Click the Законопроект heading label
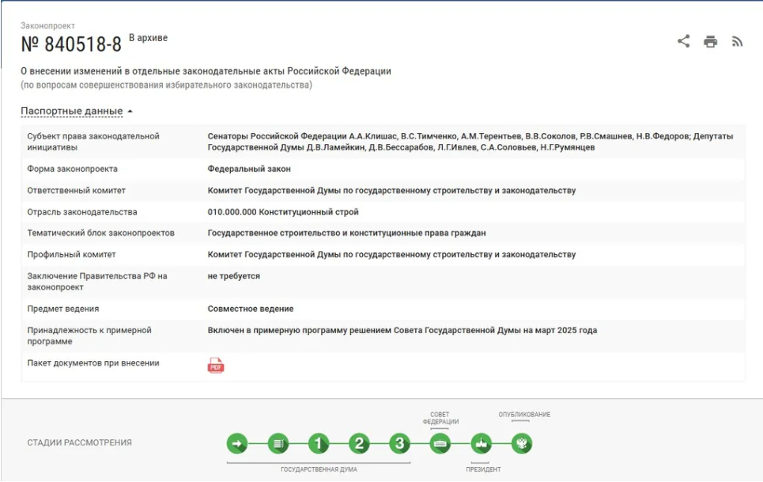Screen dimensions: 763x482 click(47, 25)
